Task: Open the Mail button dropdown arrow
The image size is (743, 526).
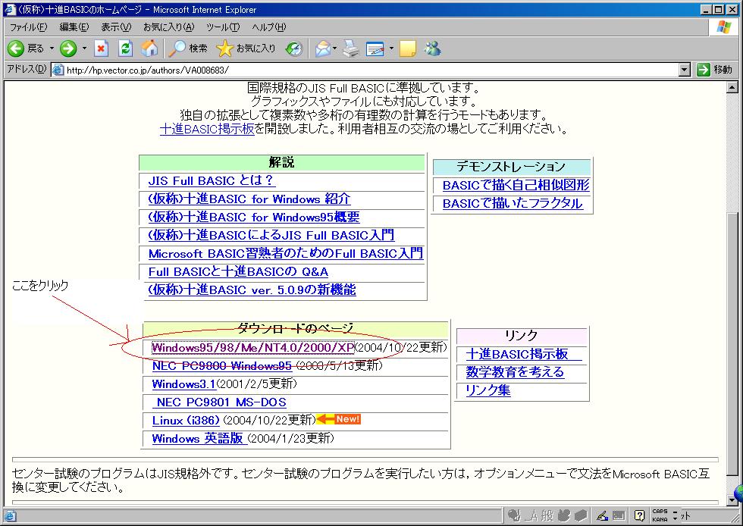Action: [334, 49]
